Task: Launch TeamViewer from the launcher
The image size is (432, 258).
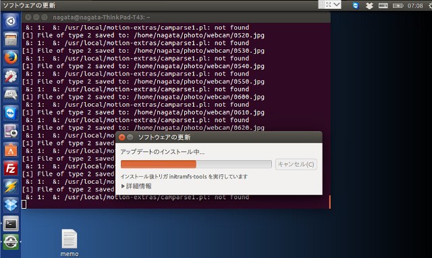Action: pyautogui.click(x=11, y=113)
